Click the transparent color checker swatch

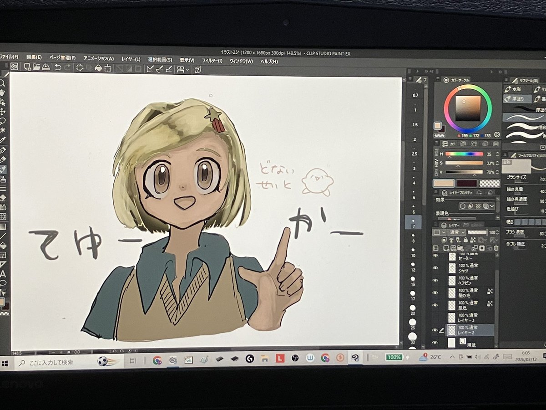coord(490,183)
